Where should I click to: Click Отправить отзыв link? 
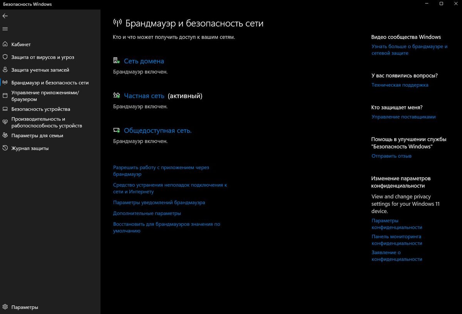(x=392, y=156)
